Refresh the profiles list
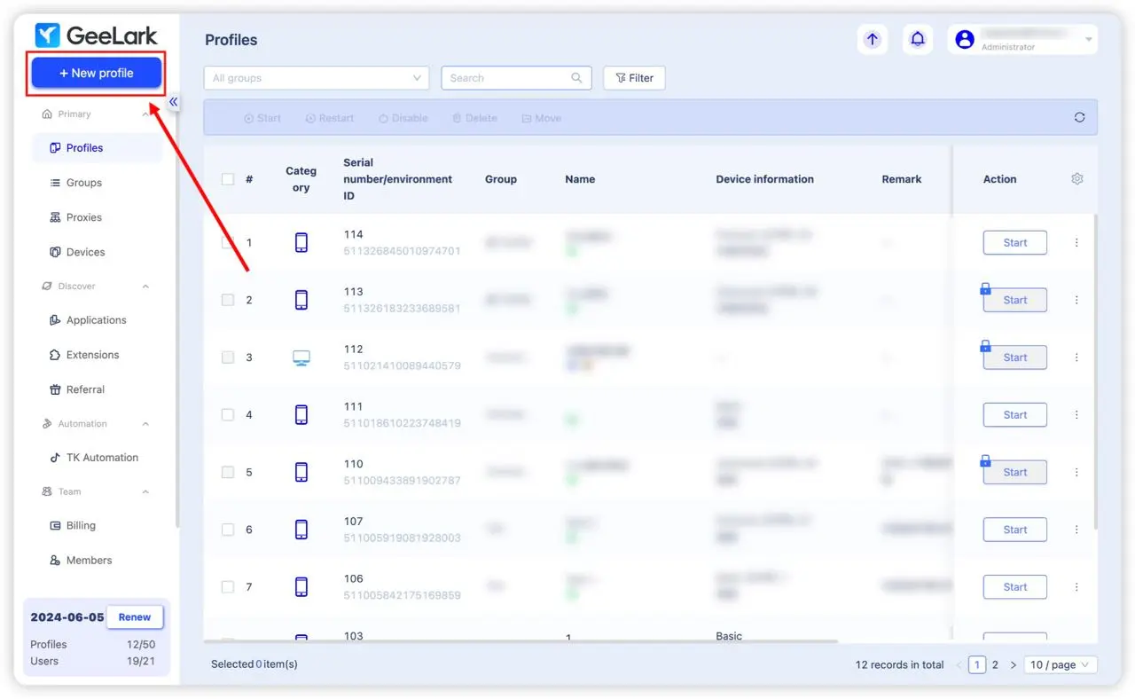 (1079, 116)
